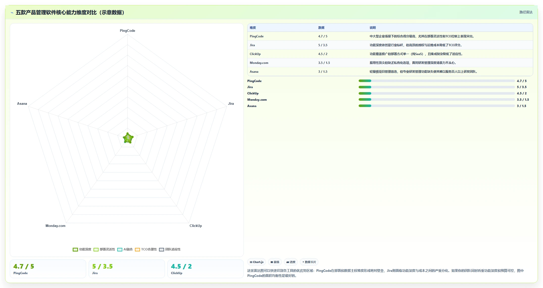The width and height of the screenshot is (543, 288).
Task: Open the 4.5 / 2 ClickUp card
Action: pyautogui.click(x=205, y=269)
